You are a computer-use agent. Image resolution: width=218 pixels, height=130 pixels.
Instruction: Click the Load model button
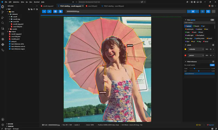coord(212,65)
